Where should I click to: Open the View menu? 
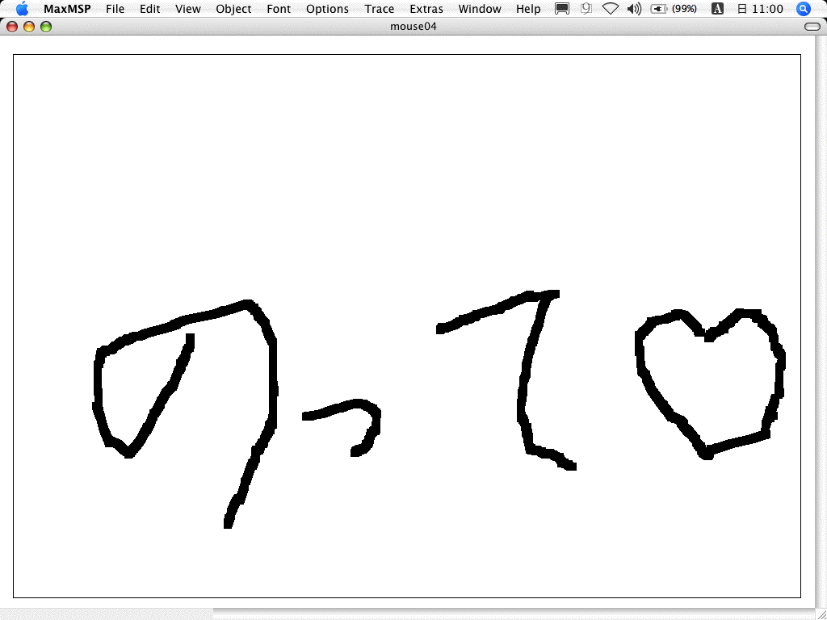click(x=187, y=9)
